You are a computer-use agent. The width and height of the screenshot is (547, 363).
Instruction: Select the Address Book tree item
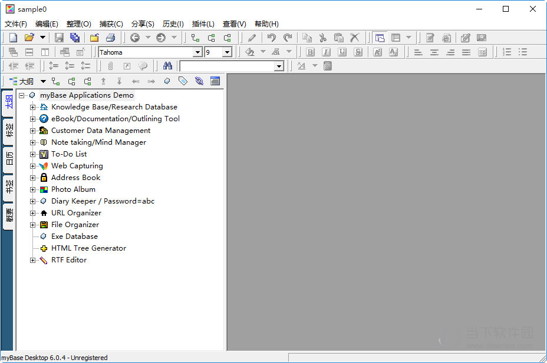tap(75, 178)
